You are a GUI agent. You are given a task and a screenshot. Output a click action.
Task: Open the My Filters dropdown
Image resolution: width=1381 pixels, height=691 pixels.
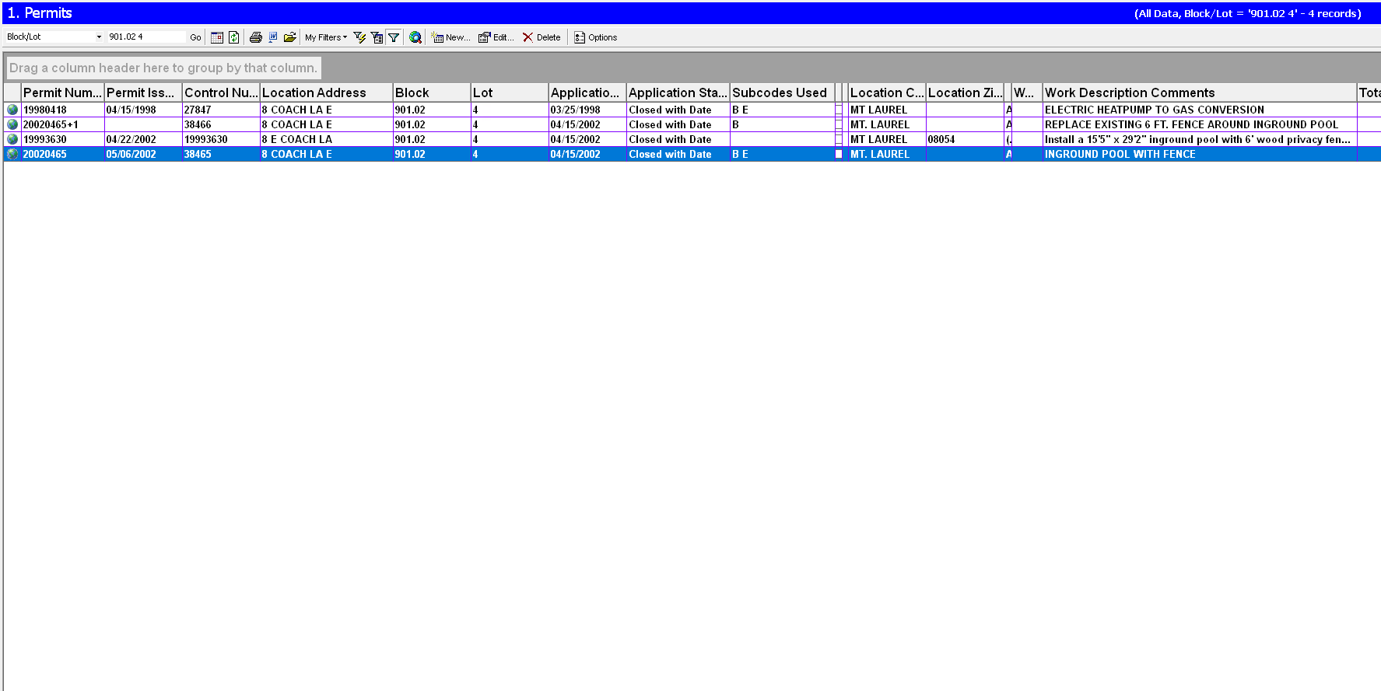[326, 37]
